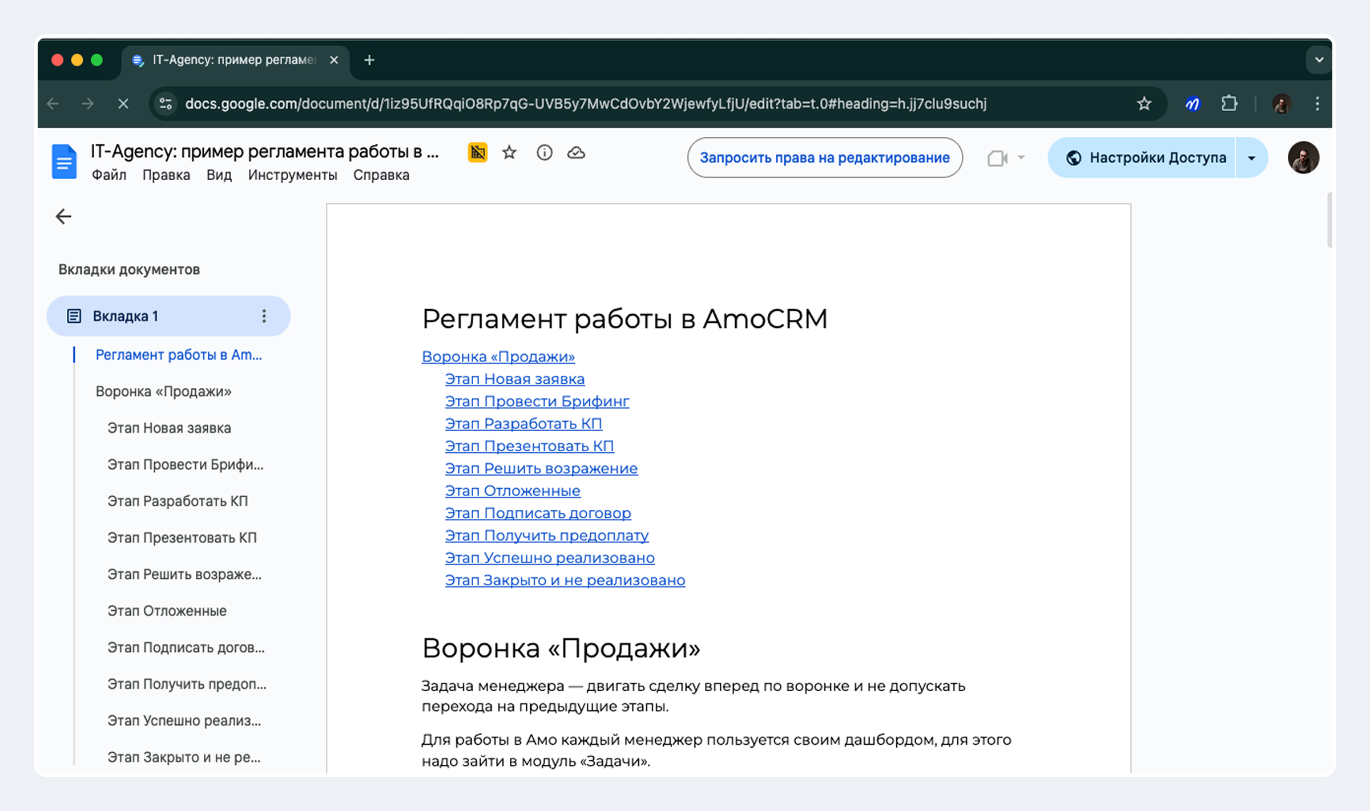
Task: Open the document info icon
Action: click(x=545, y=153)
